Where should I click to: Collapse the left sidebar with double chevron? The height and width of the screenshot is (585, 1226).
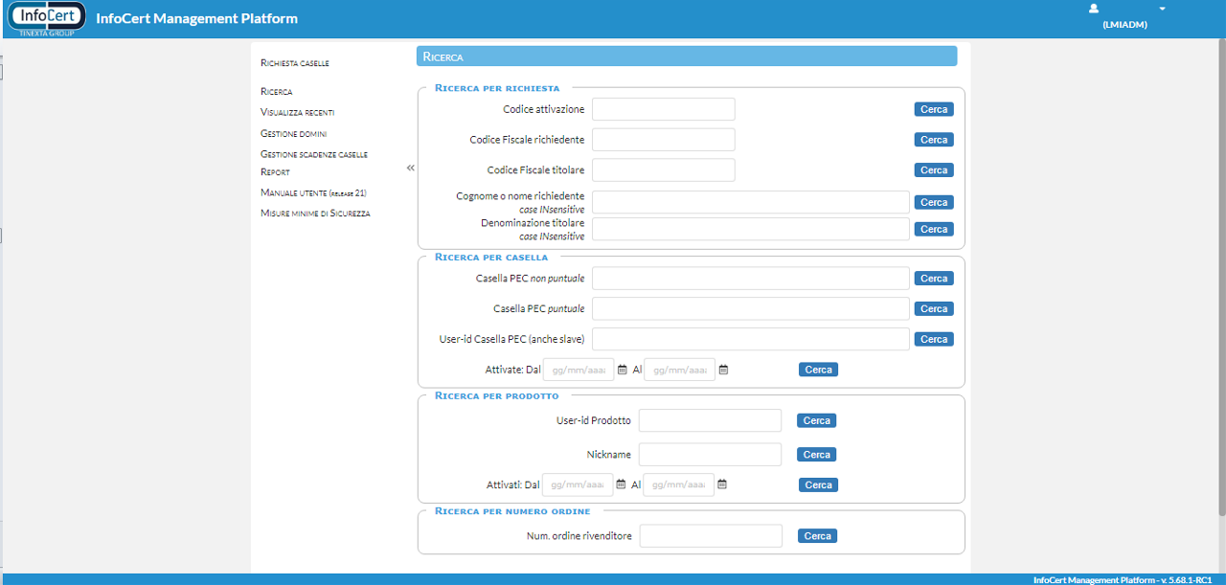point(410,169)
